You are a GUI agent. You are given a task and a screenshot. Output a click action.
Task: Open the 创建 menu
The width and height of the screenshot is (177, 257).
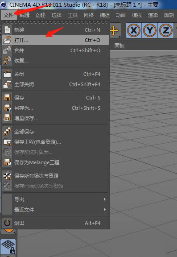point(41,15)
